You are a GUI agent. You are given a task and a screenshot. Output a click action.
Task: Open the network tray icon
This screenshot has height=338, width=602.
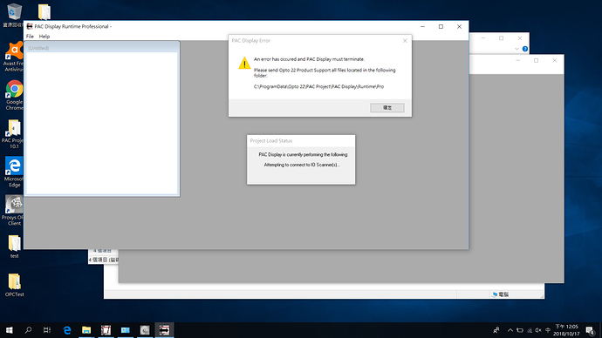tap(530, 330)
